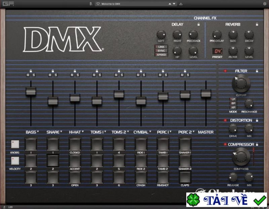This screenshot has width=269, height=209.
Task: Open the PERC 1 channel dropdown arrow
Action: 170,132
